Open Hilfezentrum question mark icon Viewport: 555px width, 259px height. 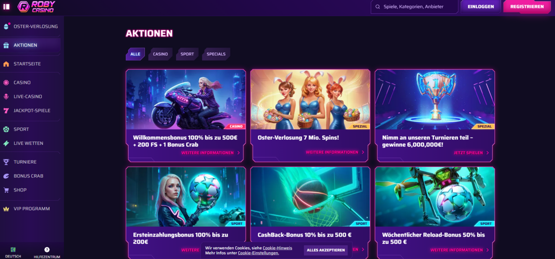click(47, 249)
